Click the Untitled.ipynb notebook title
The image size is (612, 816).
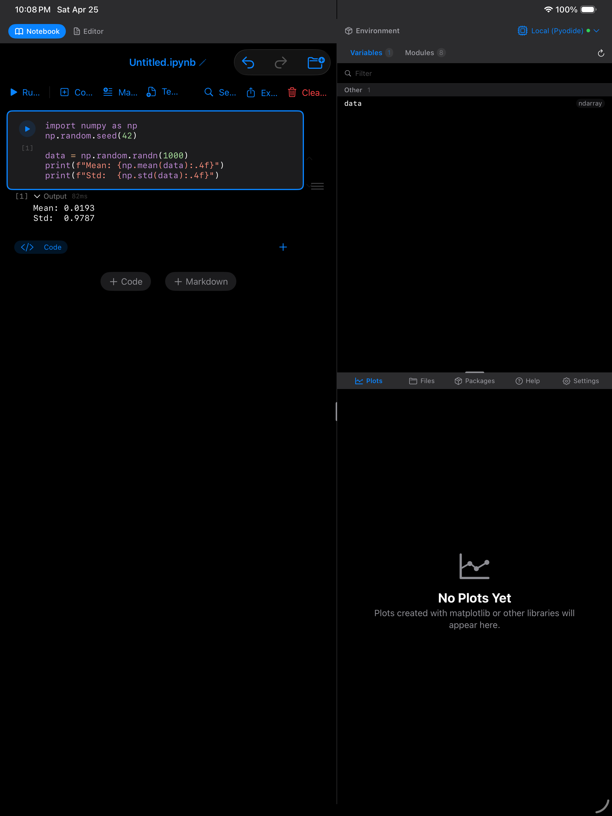162,62
